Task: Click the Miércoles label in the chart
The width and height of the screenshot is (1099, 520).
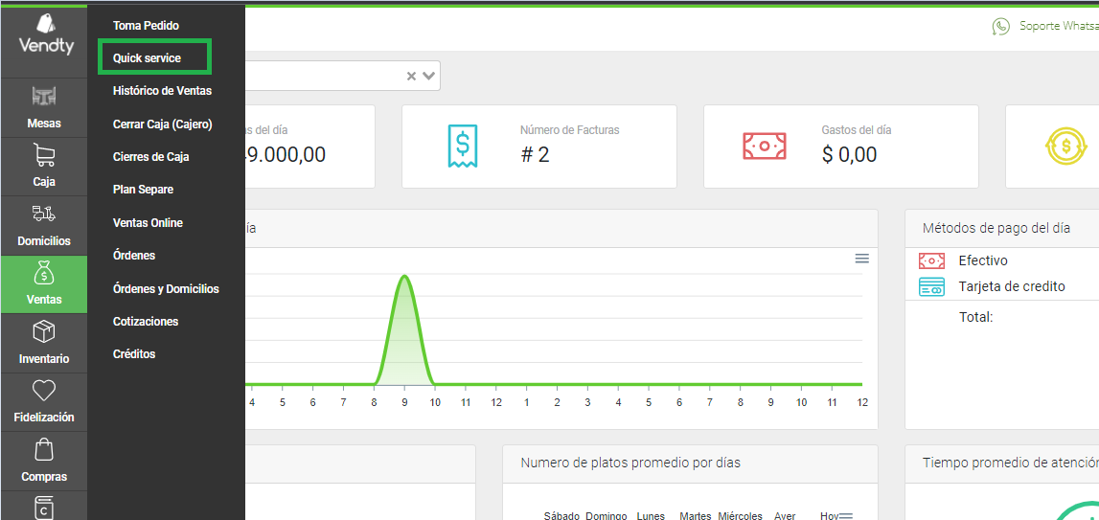Action: (x=740, y=516)
